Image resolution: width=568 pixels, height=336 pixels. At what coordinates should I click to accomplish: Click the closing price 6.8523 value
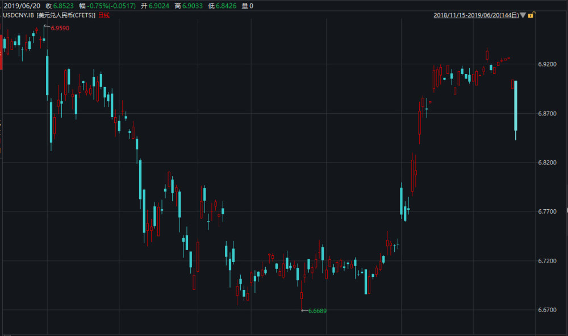click(x=64, y=6)
